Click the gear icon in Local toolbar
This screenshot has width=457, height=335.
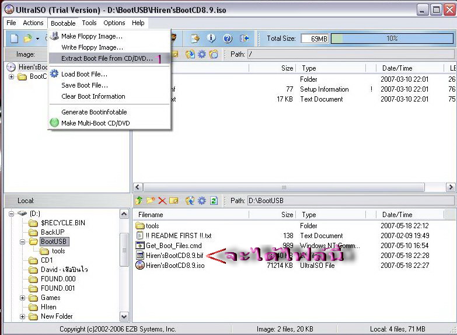[x=202, y=201]
